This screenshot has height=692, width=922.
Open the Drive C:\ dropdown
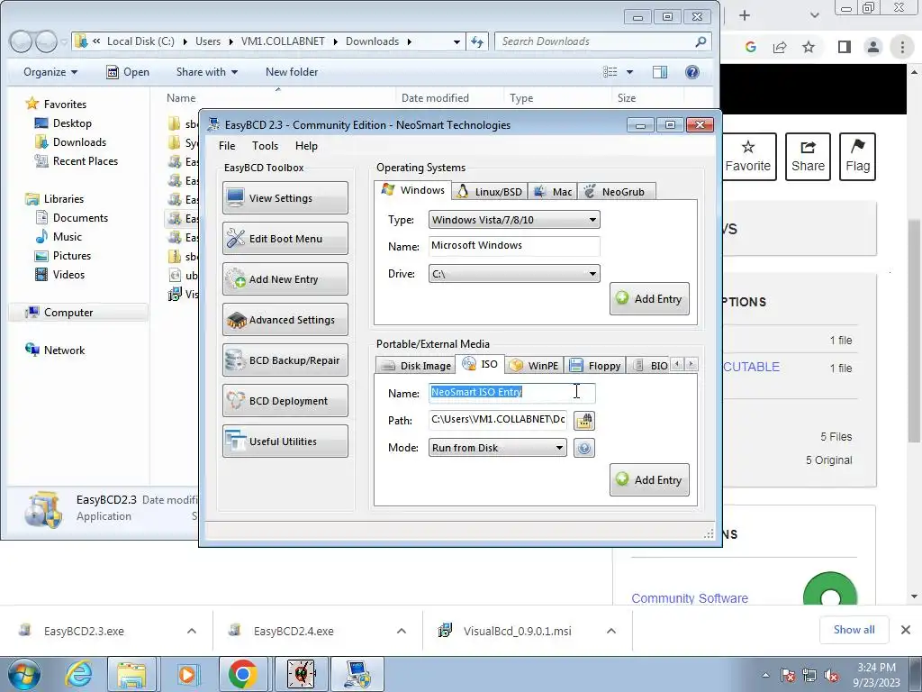pyautogui.click(x=514, y=274)
